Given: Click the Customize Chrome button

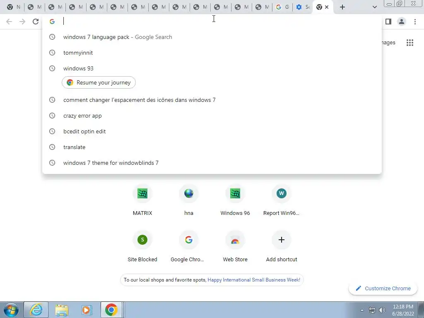Looking at the screenshot, I should tap(383, 288).
